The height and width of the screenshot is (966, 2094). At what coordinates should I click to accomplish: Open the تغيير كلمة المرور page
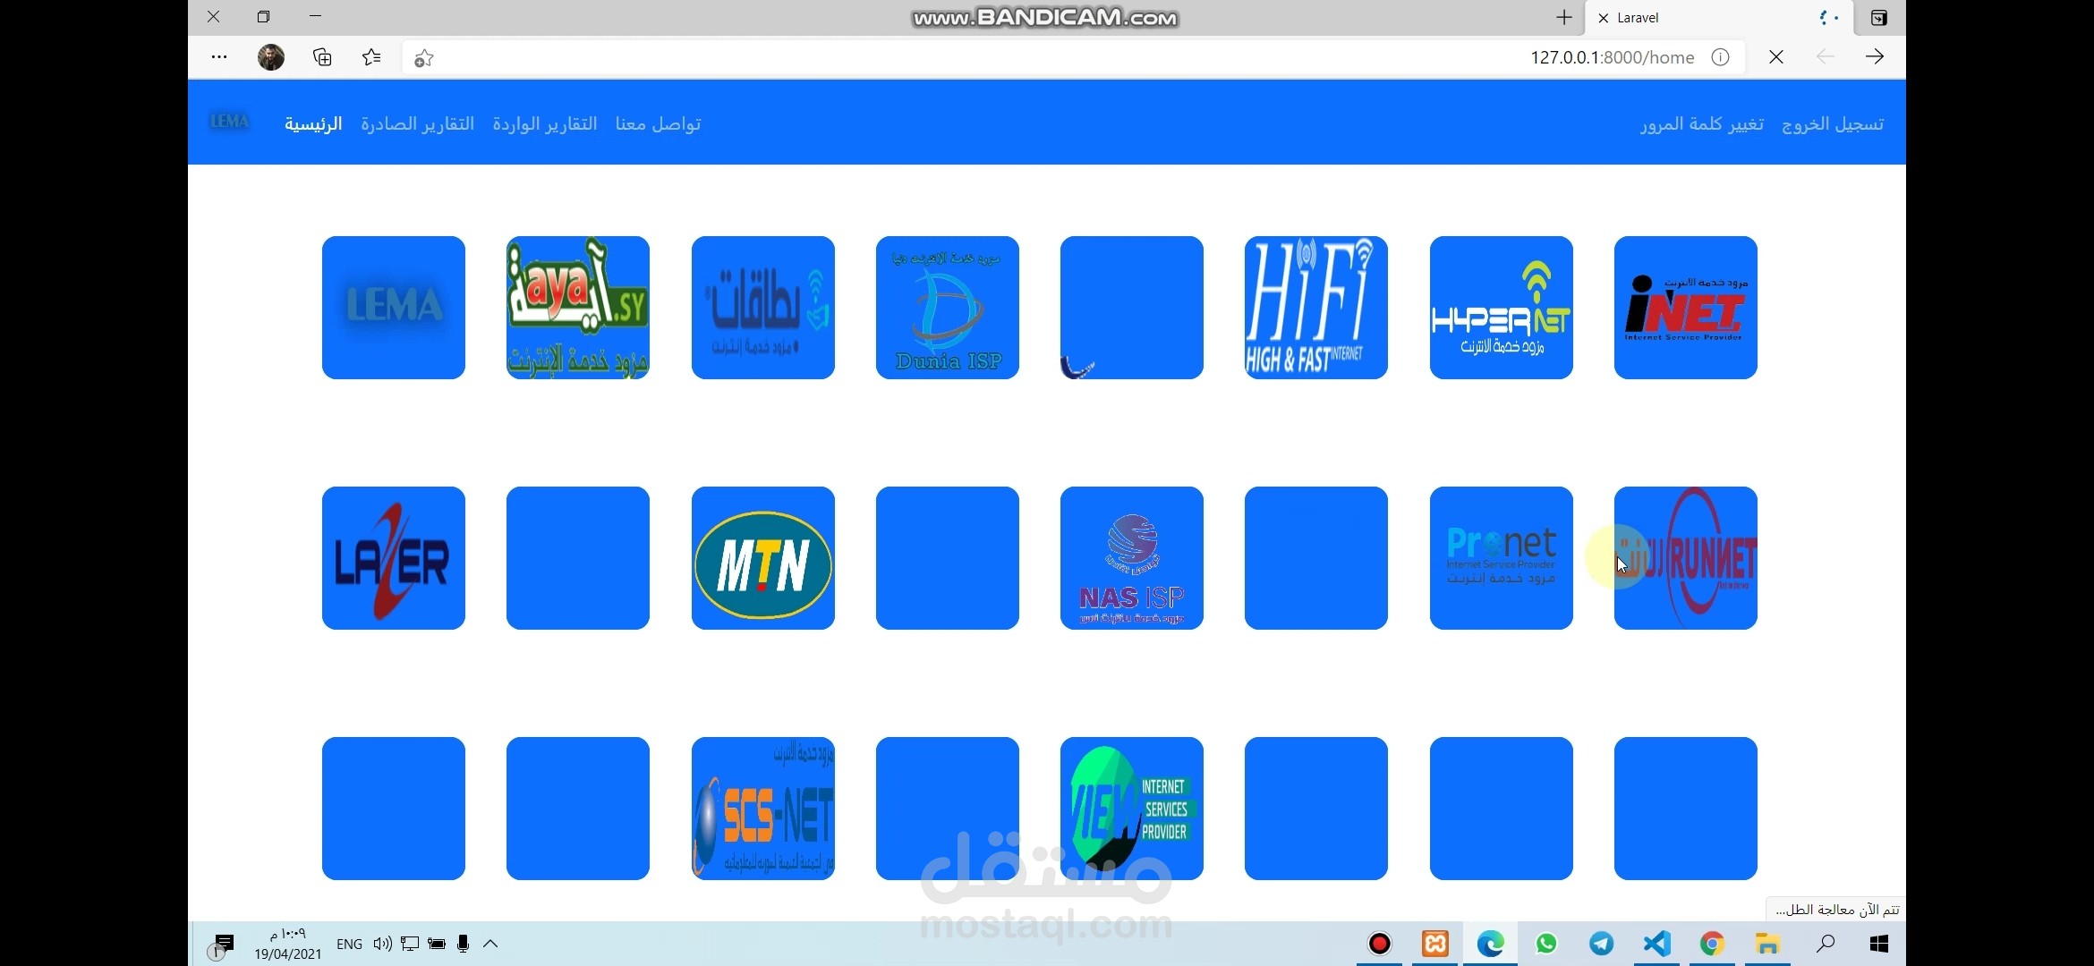pos(1701,124)
